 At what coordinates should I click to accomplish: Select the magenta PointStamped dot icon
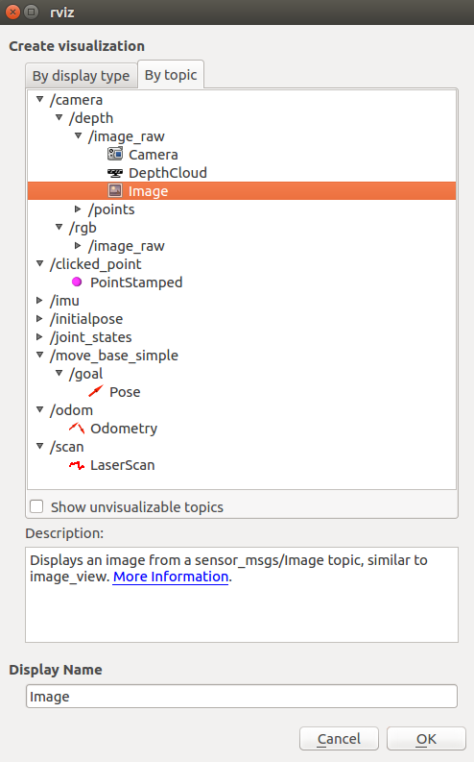(77, 283)
